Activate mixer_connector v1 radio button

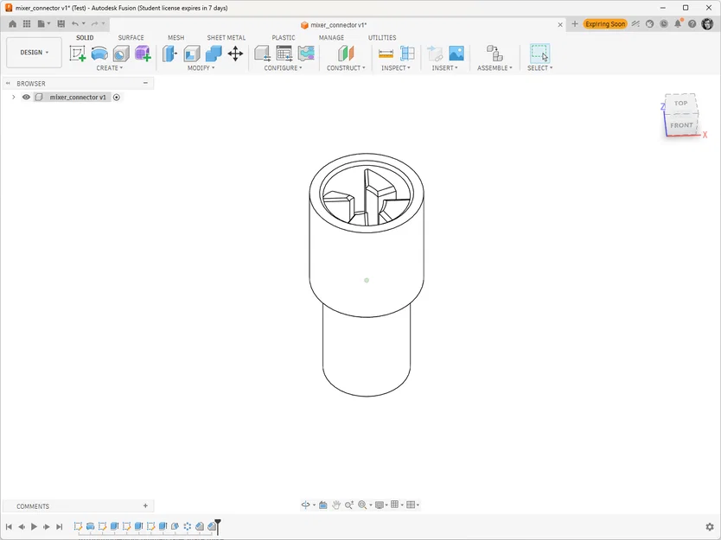pos(117,97)
